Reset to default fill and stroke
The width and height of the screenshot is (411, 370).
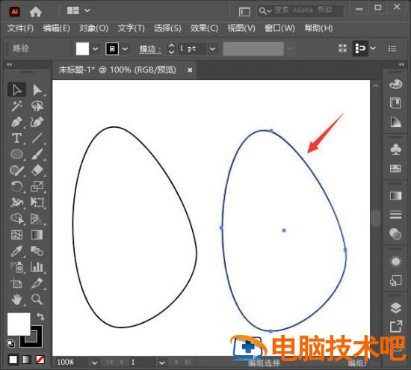click(10, 343)
